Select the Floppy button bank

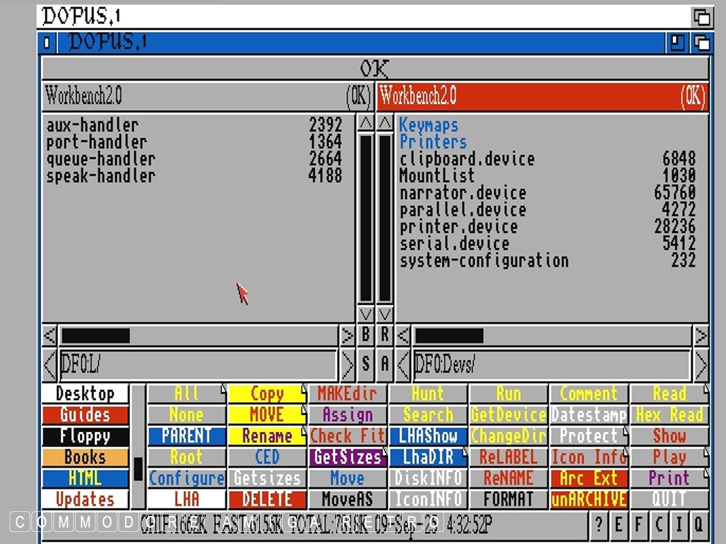(85, 436)
